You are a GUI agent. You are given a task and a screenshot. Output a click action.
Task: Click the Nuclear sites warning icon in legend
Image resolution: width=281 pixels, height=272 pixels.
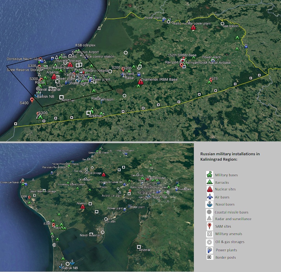click(x=209, y=189)
